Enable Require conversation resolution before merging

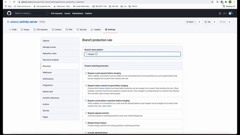[x=86, y=100]
